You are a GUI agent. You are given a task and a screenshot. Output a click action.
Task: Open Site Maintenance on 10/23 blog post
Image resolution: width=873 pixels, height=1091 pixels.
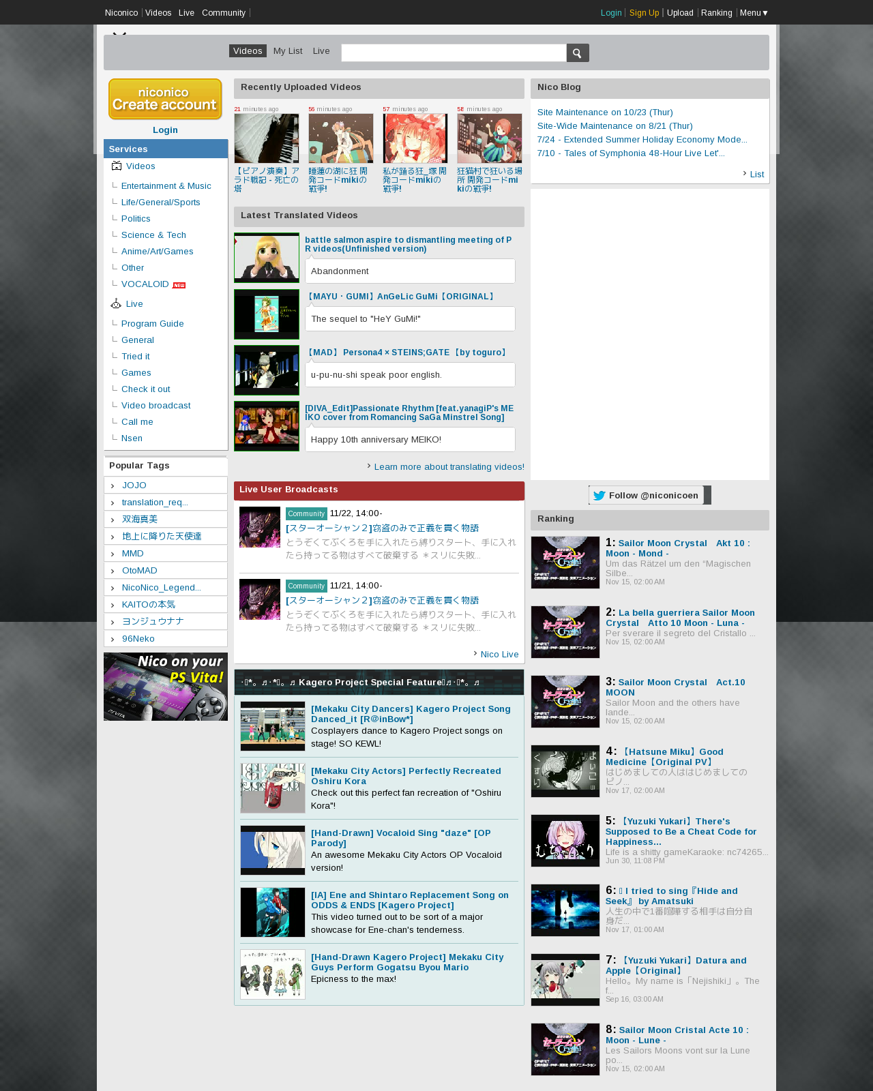605,113
